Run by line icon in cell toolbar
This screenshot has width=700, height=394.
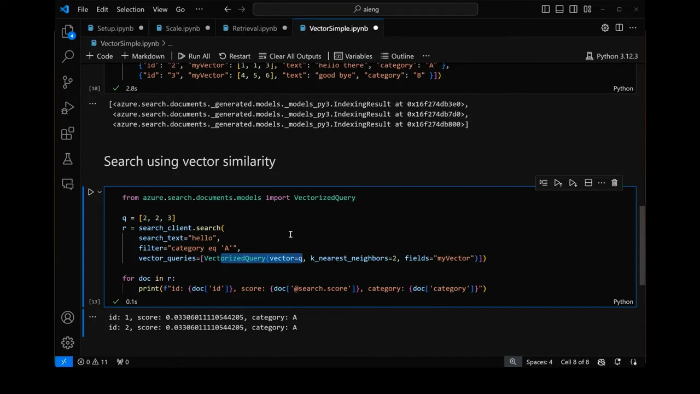543,183
